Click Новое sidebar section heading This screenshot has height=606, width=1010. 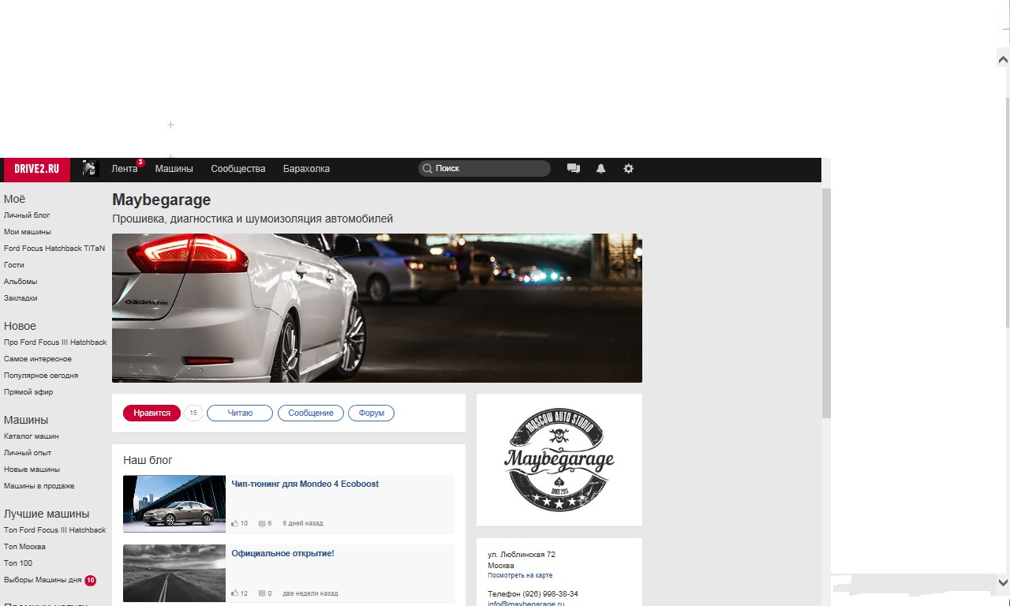[x=20, y=326]
